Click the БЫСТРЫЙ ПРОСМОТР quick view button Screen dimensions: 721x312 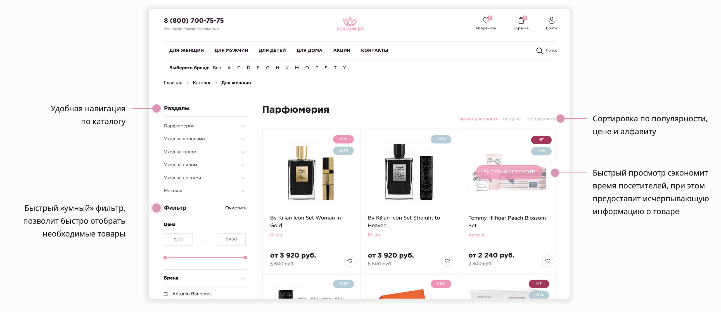[x=509, y=172]
